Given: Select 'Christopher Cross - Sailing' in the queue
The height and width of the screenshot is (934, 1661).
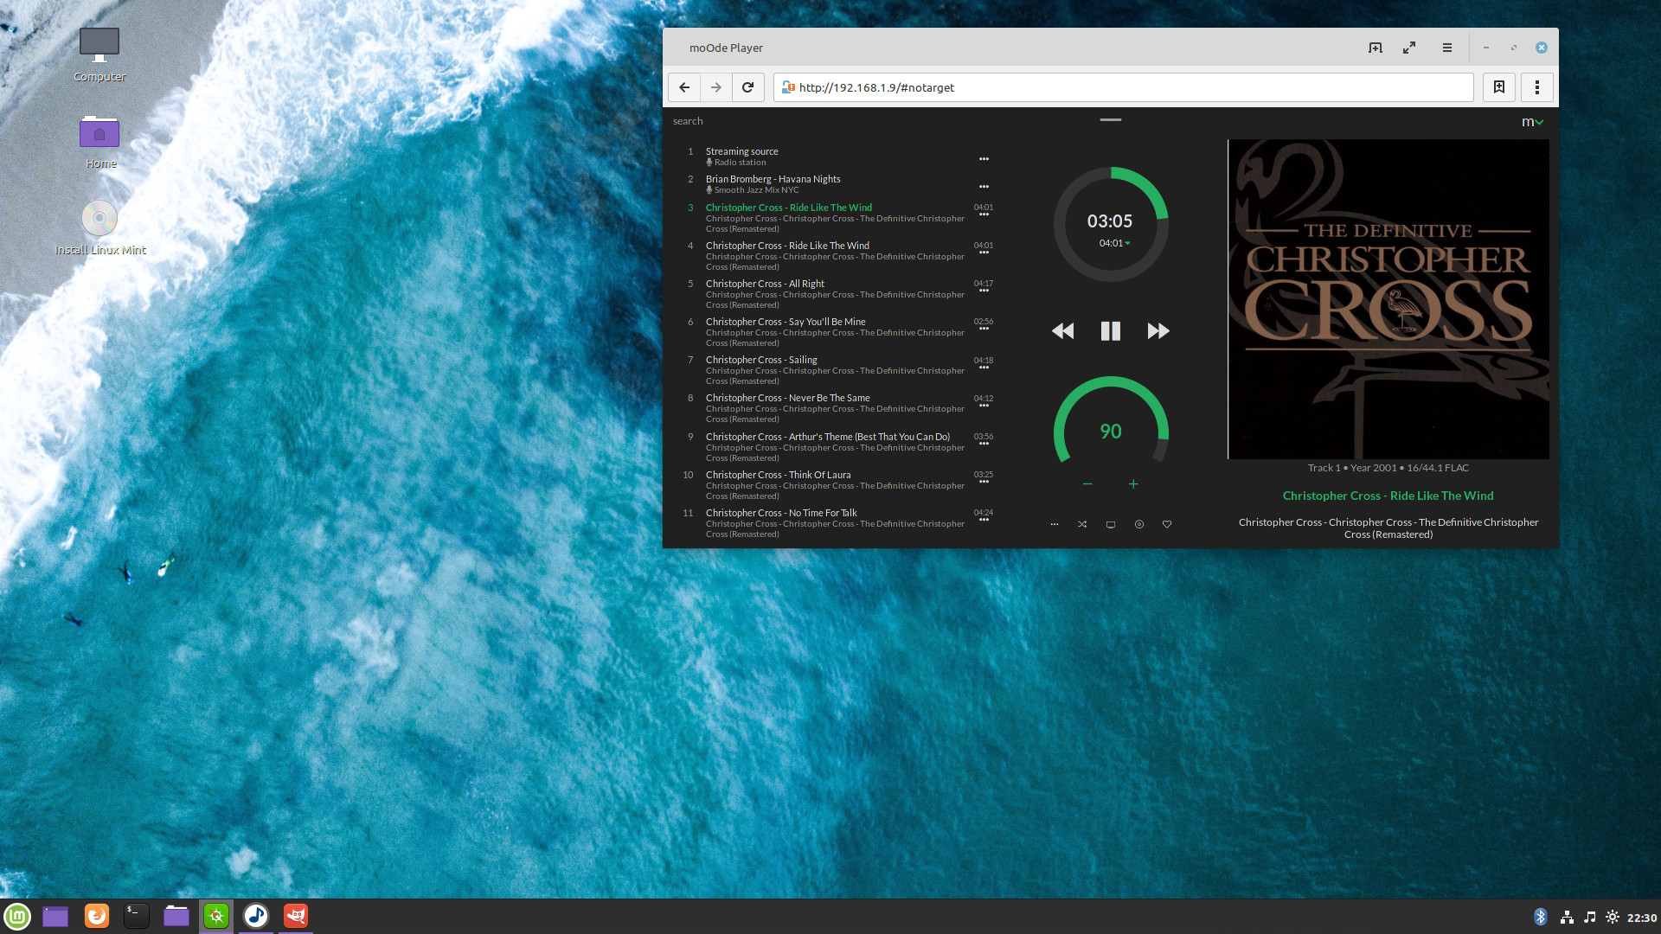Looking at the screenshot, I should [x=760, y=359].
